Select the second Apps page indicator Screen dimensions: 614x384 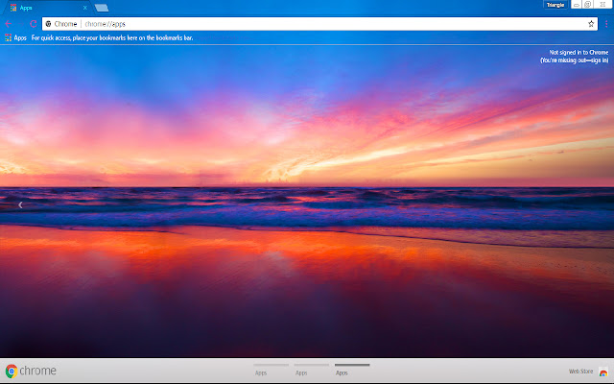312,369
